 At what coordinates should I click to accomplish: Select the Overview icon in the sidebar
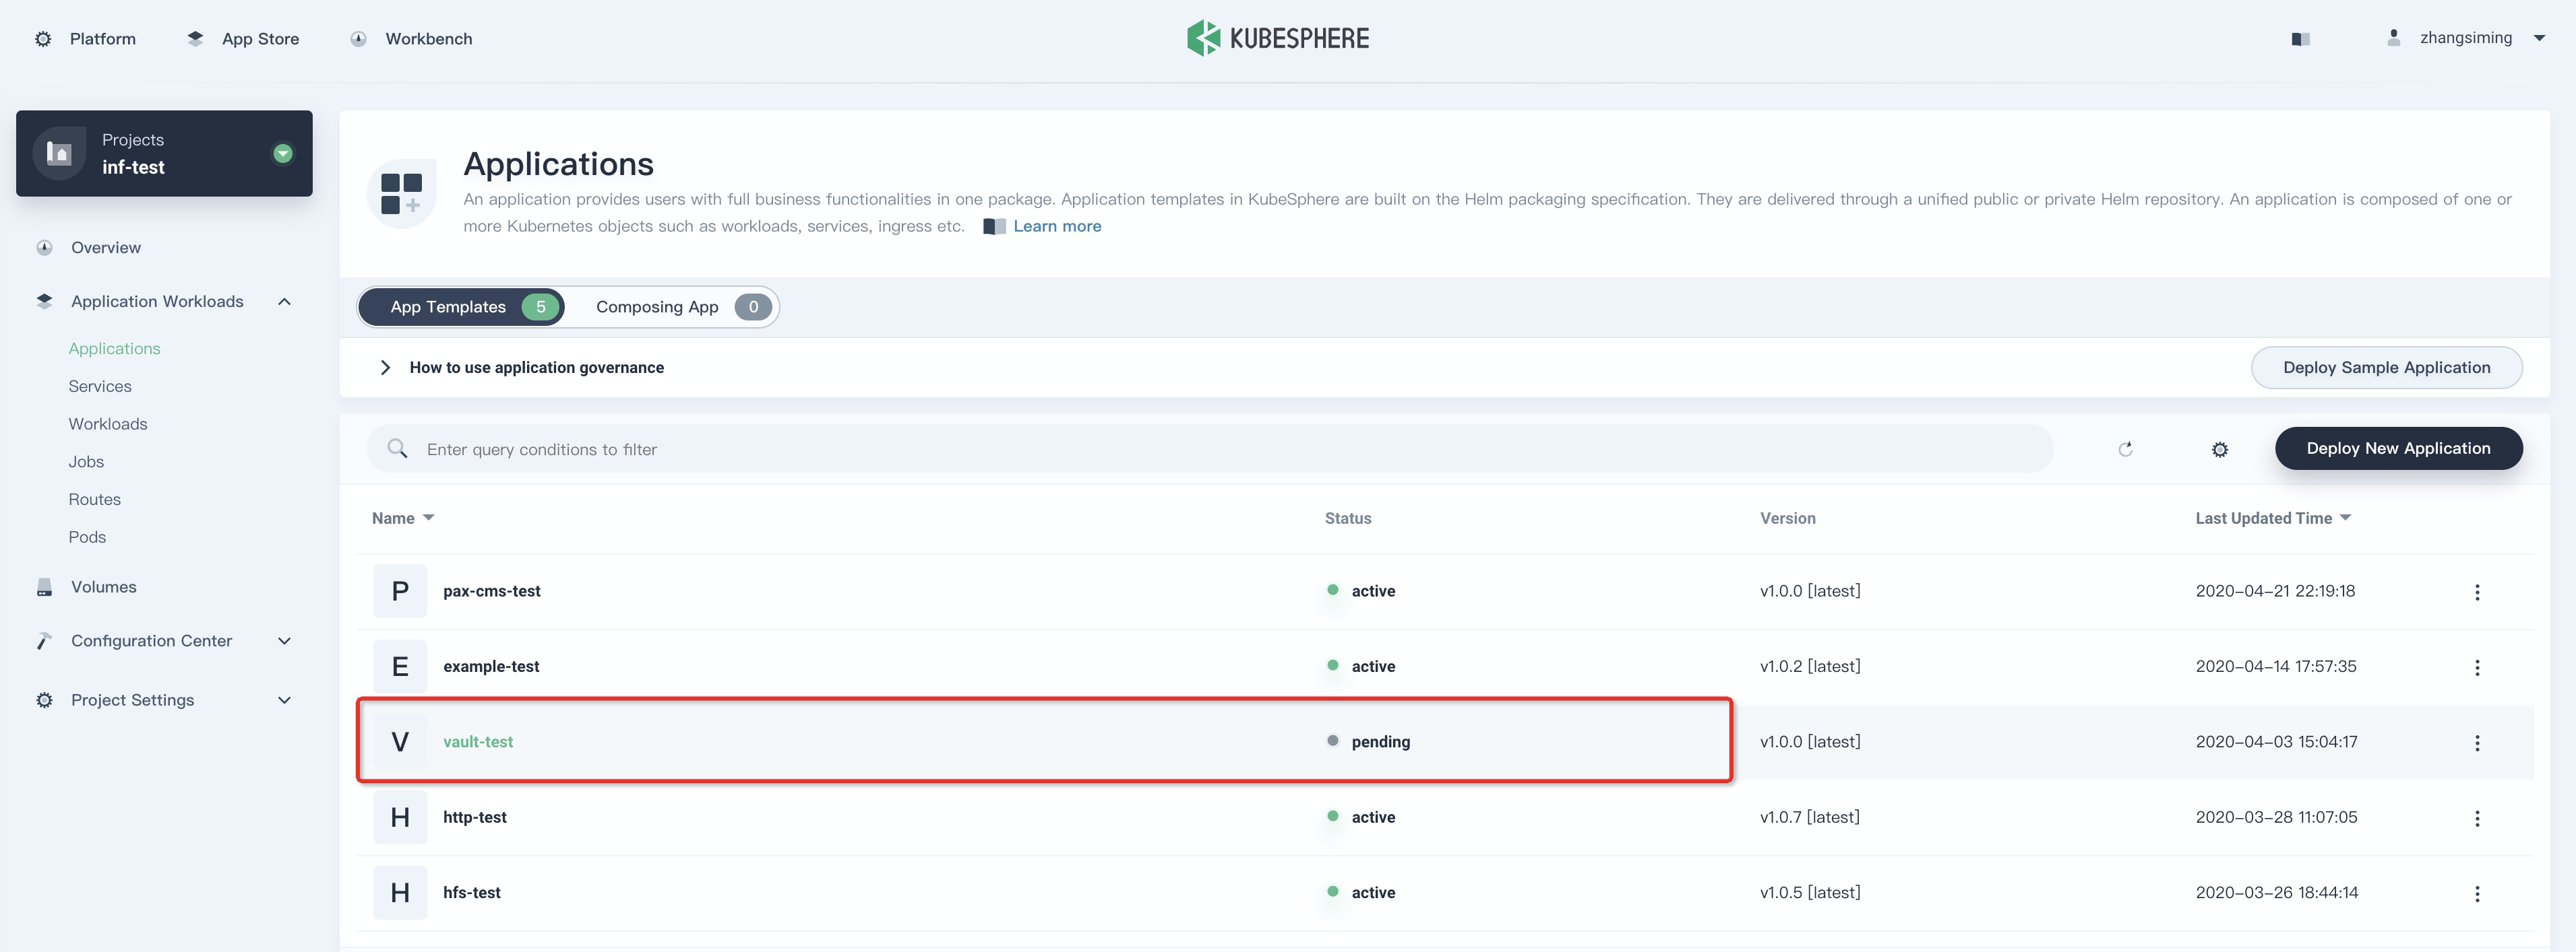(x=44, y=246)
